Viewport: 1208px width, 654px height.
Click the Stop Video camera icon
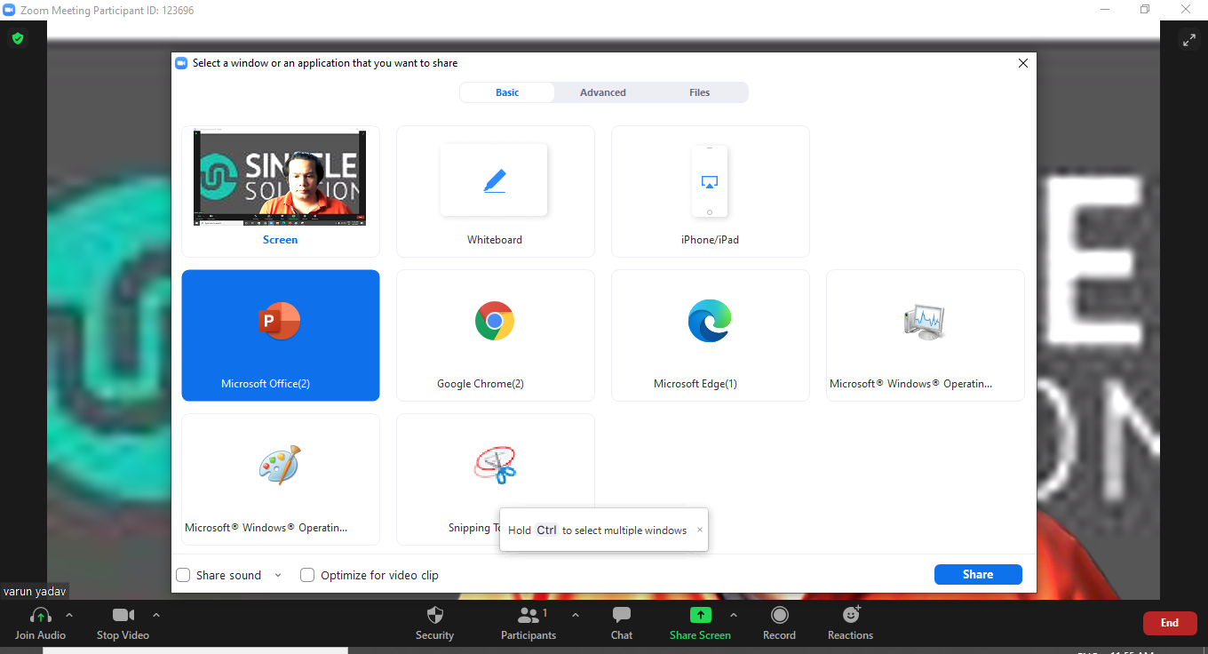coord(123,615)
